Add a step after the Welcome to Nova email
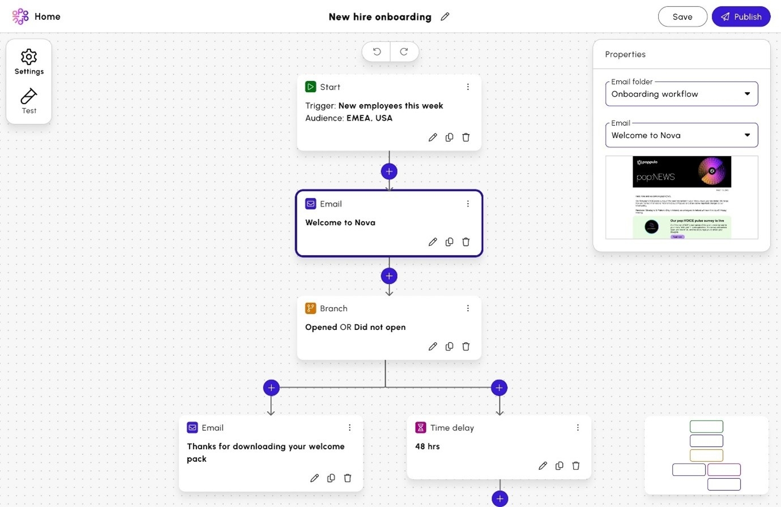This screenshot has width=781, height=507. coord(389,276)
